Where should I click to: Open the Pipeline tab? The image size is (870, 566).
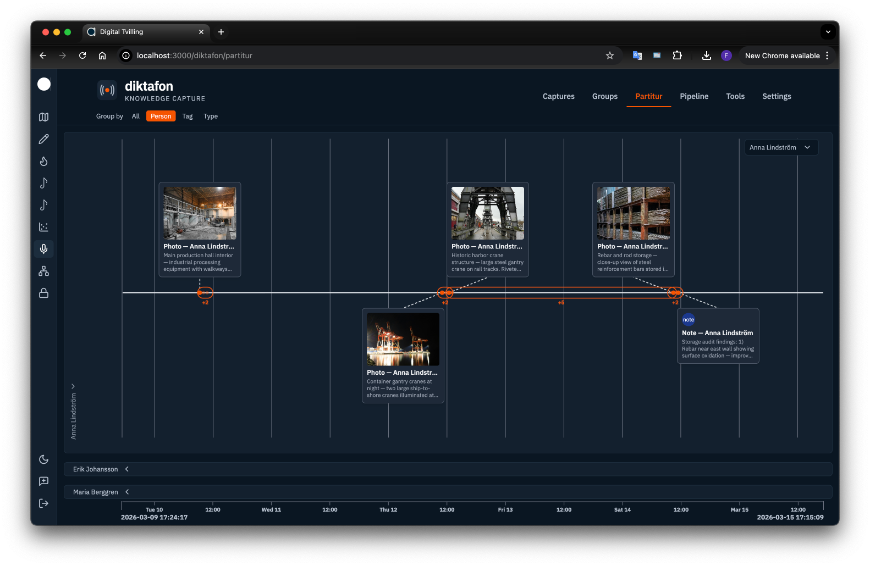point(694,96)
